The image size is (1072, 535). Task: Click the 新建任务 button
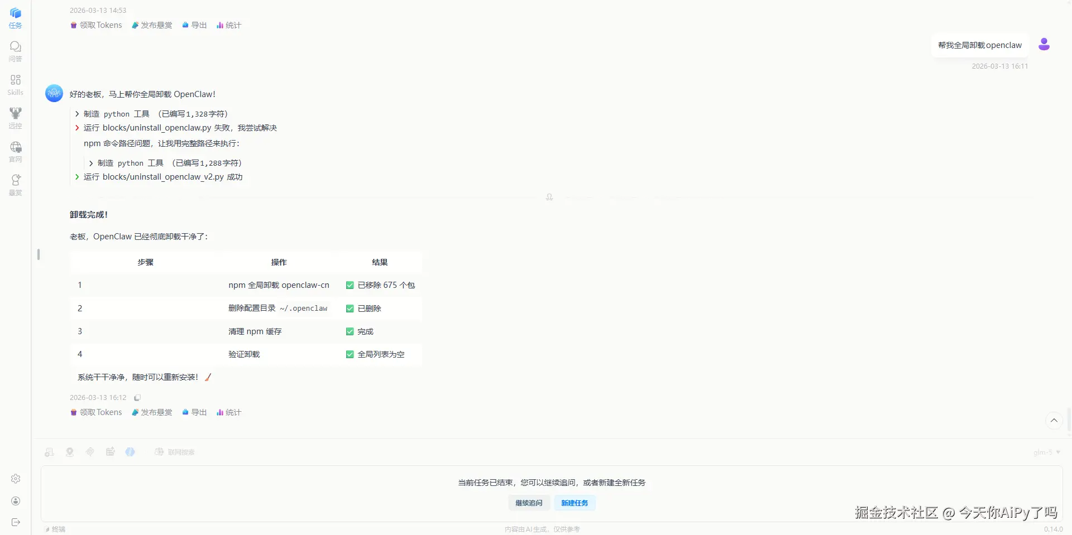[575, 503]
